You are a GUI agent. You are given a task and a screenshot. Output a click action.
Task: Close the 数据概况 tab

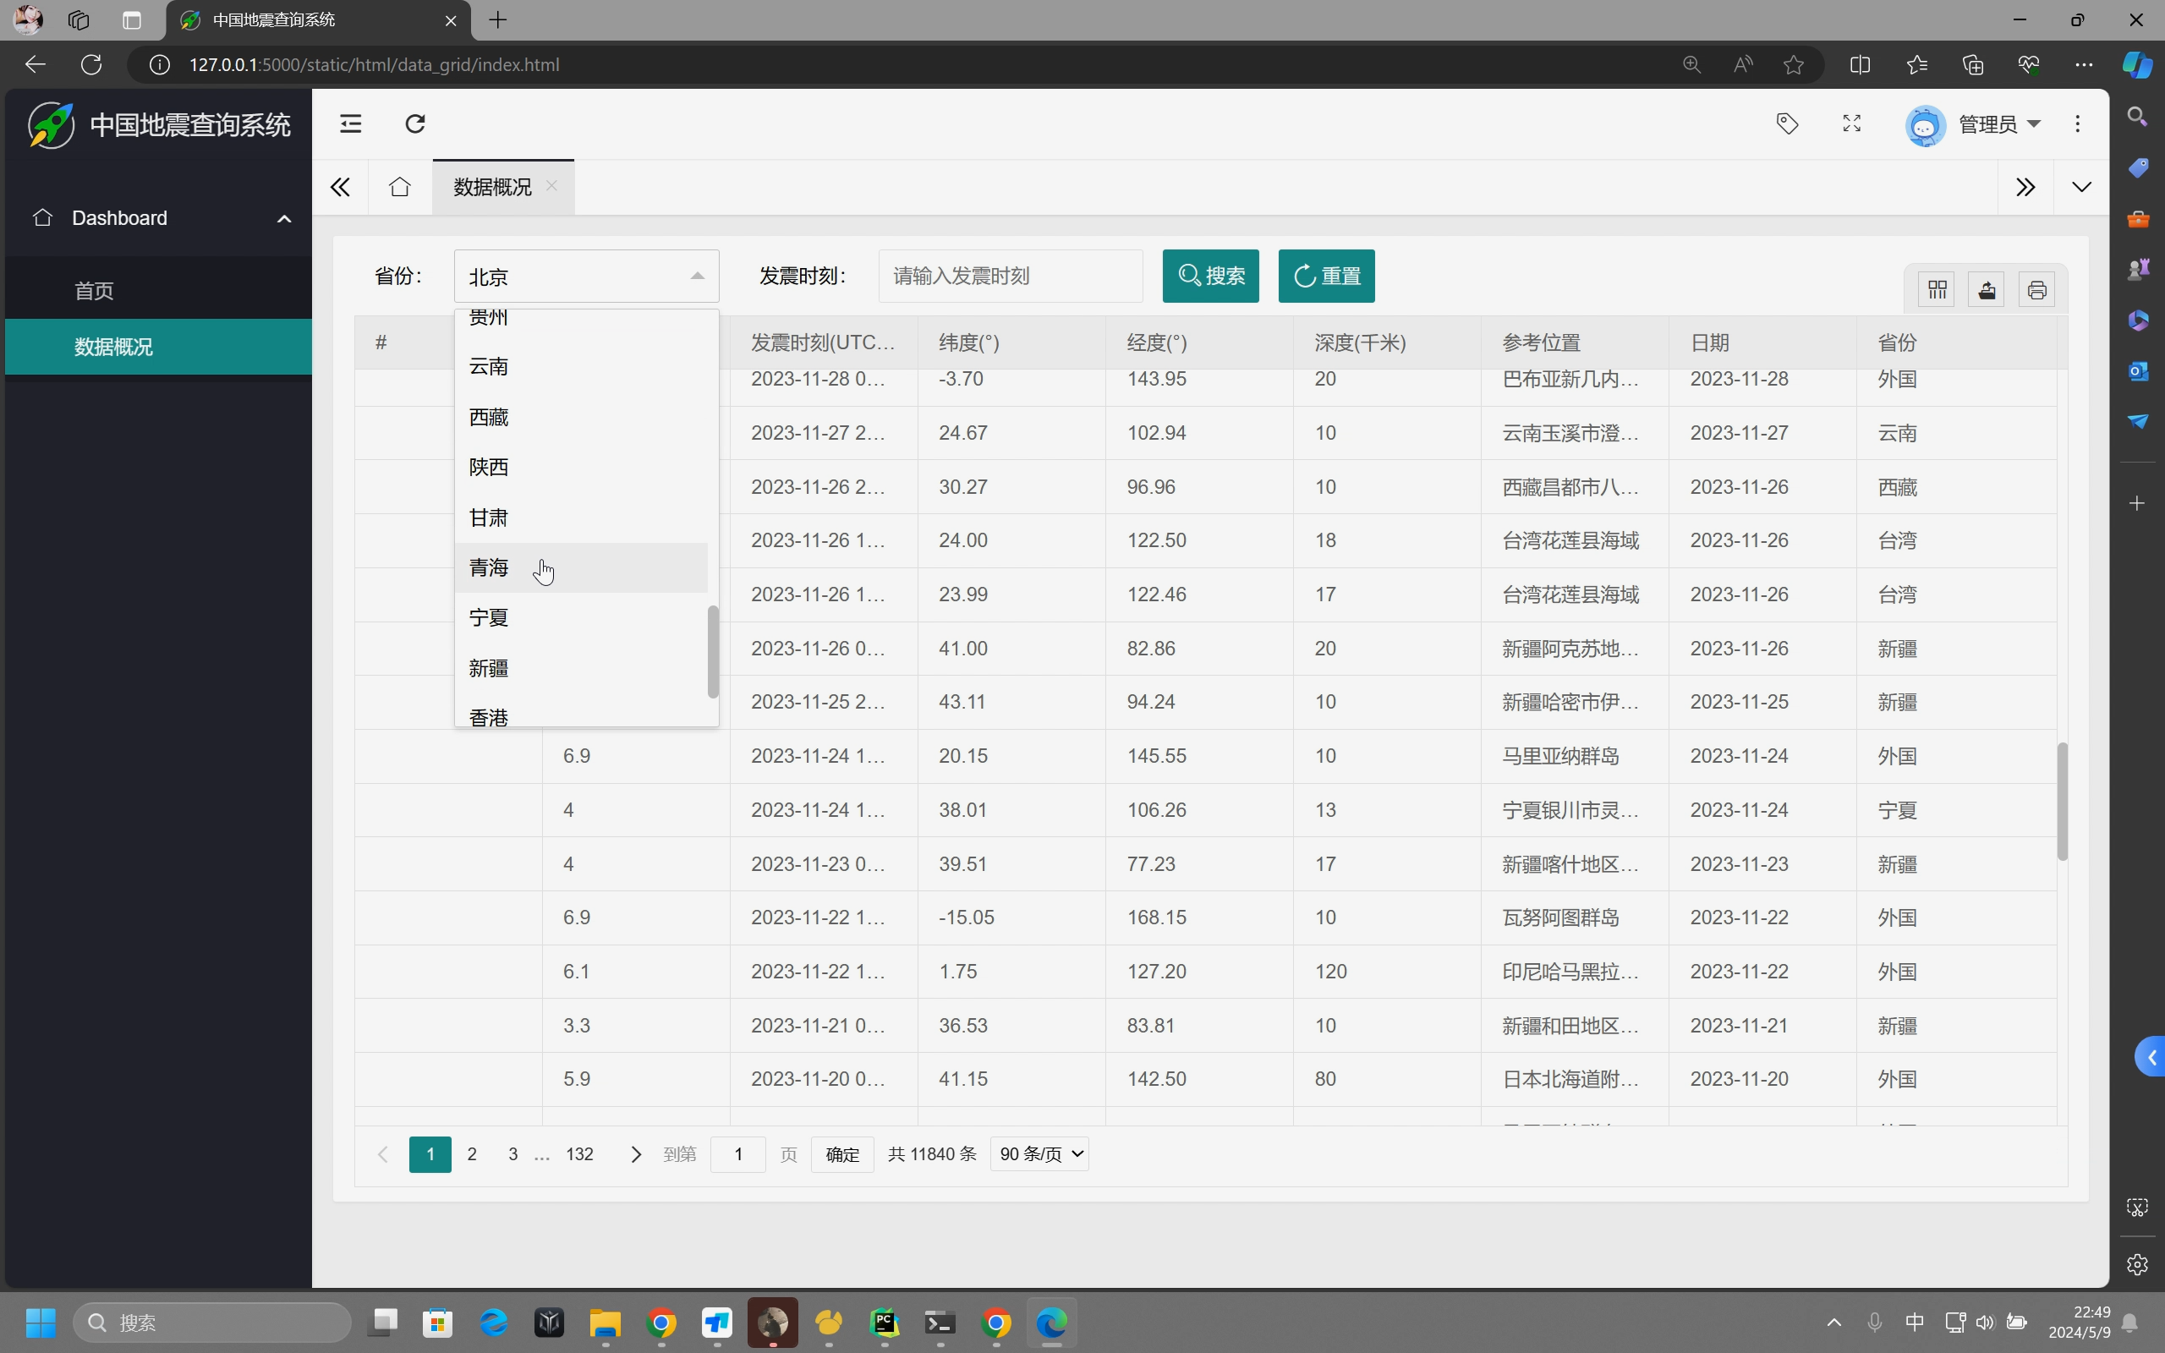tap(552, 186)
